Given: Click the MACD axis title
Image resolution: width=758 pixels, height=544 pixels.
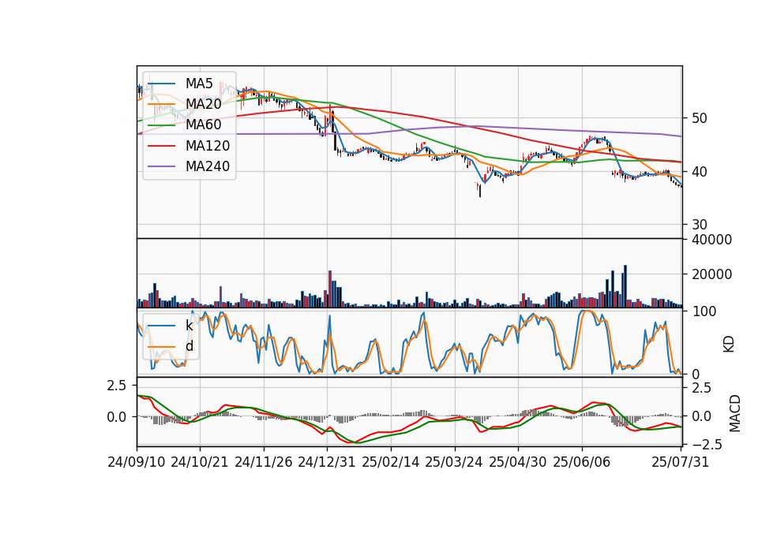Looking at the screenshot, I should click(735, 413).
